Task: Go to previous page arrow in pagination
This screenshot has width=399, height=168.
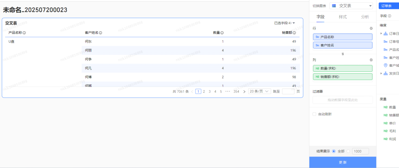Action: point(192,92)
